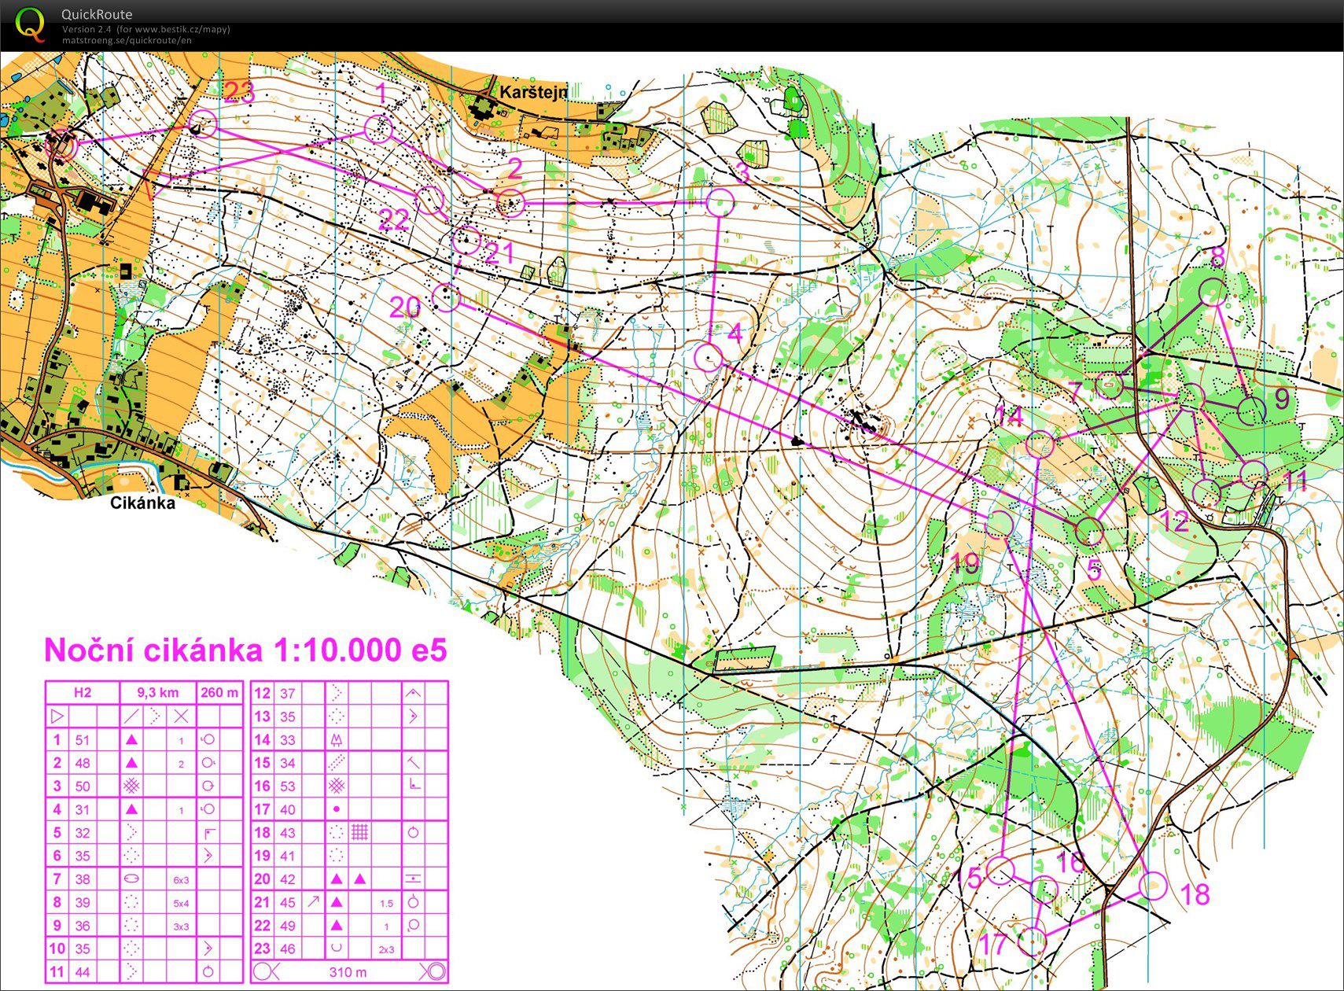The image size is (1344, 991).
Task: Click the Cikánka place label
Action: point(142,503)
